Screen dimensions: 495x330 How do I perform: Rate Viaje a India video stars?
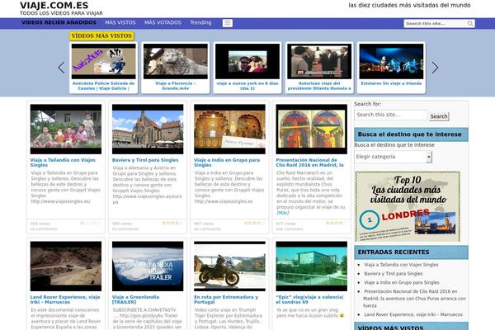pos(254,223)
